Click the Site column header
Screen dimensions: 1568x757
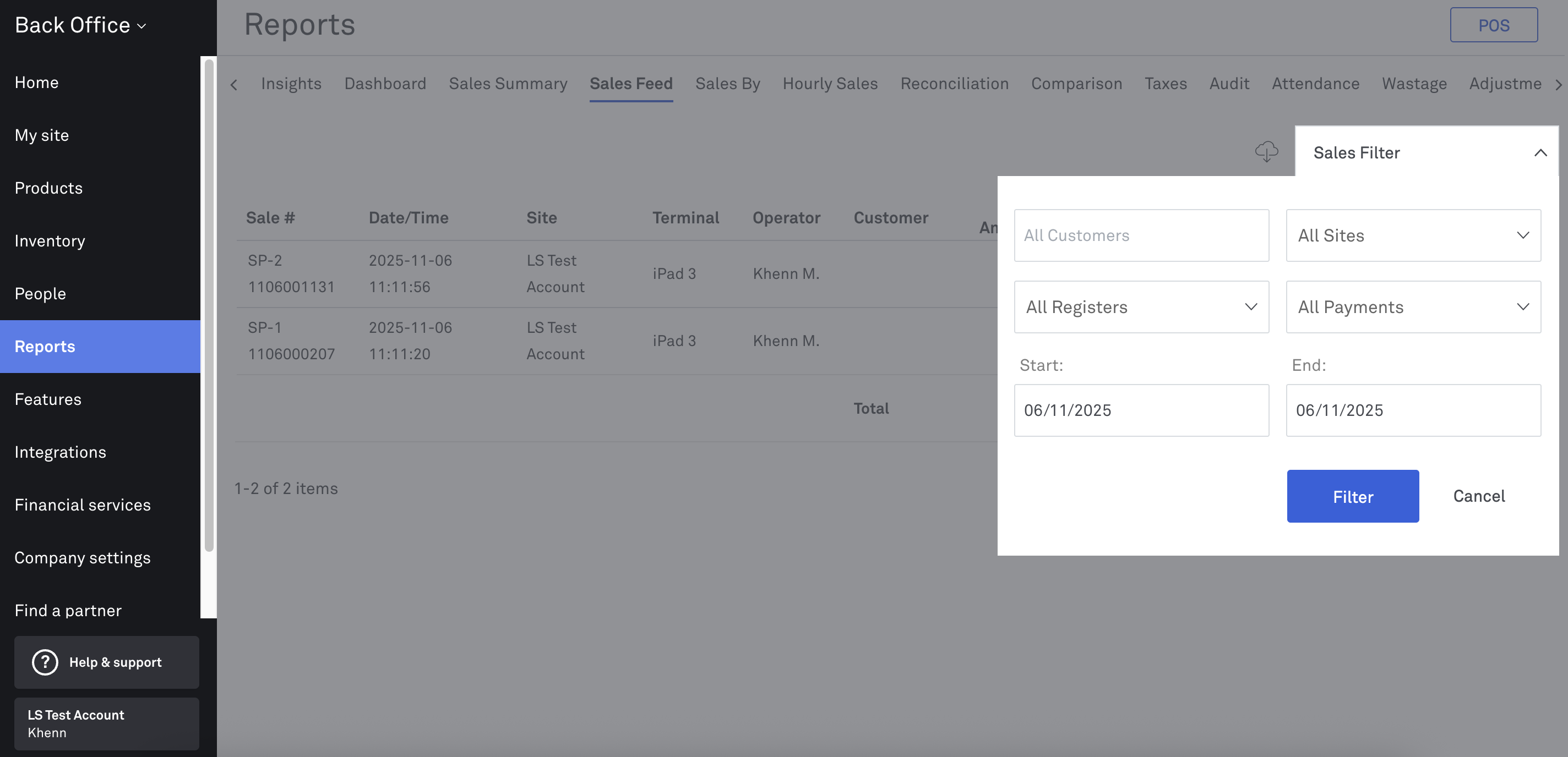point(541,218)
